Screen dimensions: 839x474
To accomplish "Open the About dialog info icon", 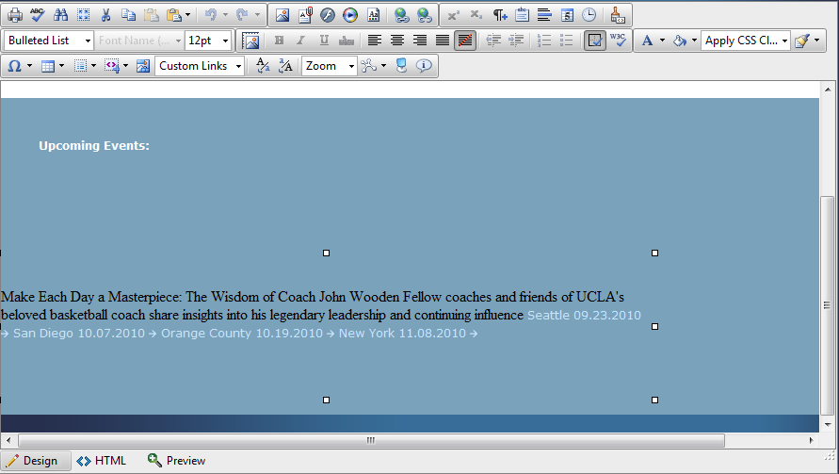I will (x=424, y=66).
